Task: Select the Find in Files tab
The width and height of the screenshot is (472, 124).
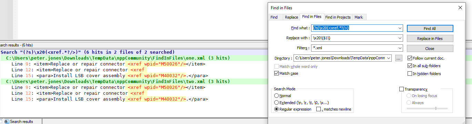Action: coord(311,17)
